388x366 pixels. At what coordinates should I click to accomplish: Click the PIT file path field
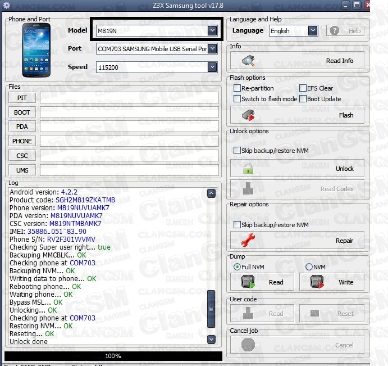(129, 98)
